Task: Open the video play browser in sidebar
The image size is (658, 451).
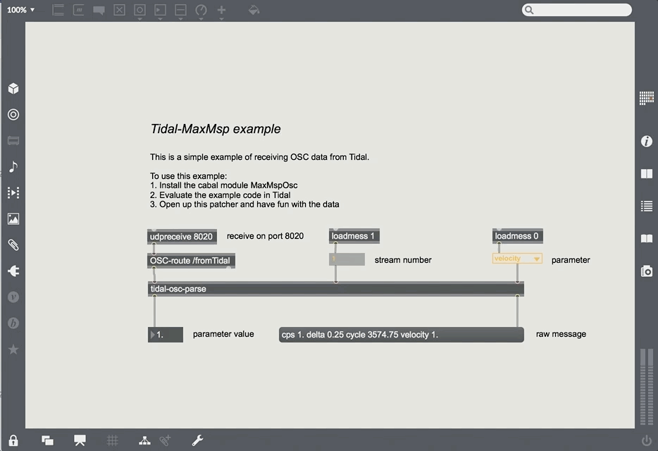Action: point(13,193)
